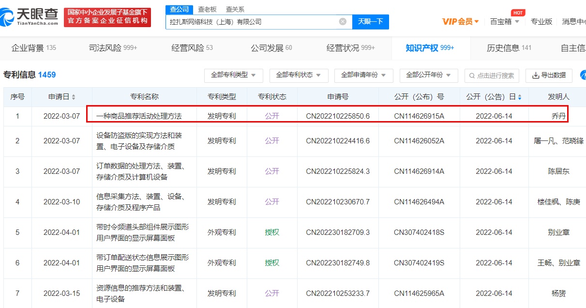This screenshot has height=308, width=586.
Task: Click inventor 别业章 in row 5
Action: pyautogui.click(x=558, y=232)
